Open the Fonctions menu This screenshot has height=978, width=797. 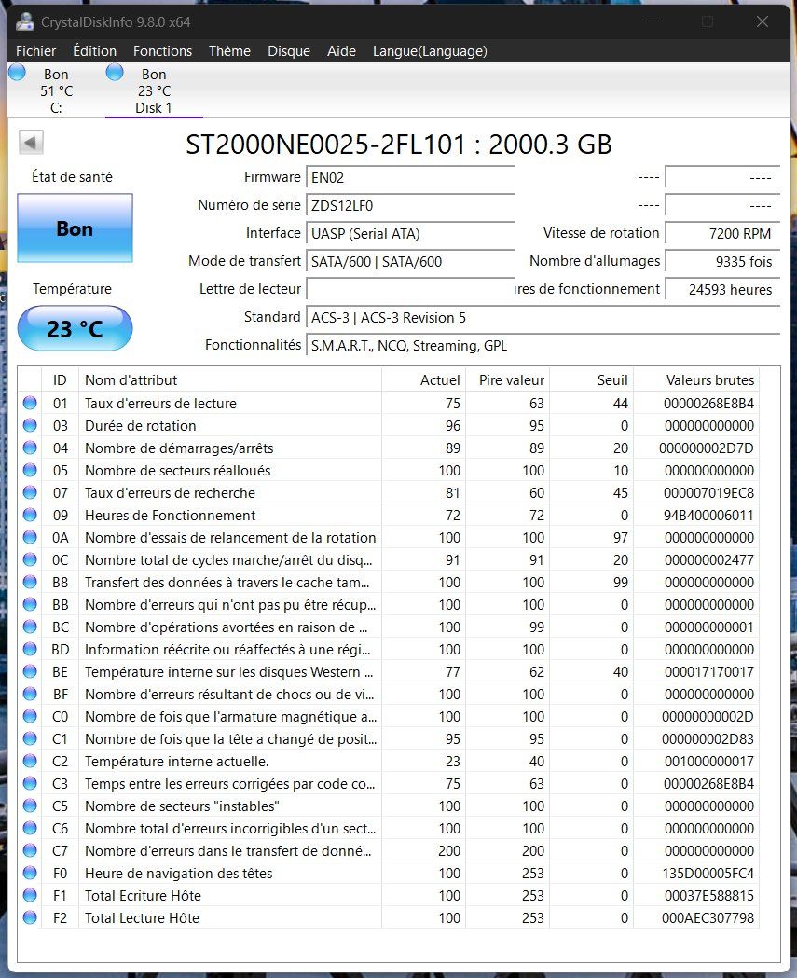point(162,51)
